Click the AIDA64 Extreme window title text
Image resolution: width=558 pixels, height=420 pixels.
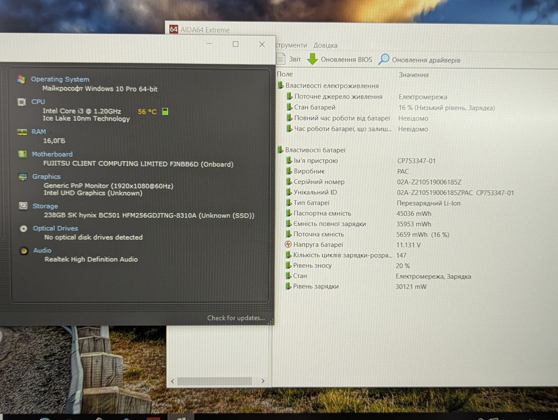(x=205, y=30)
